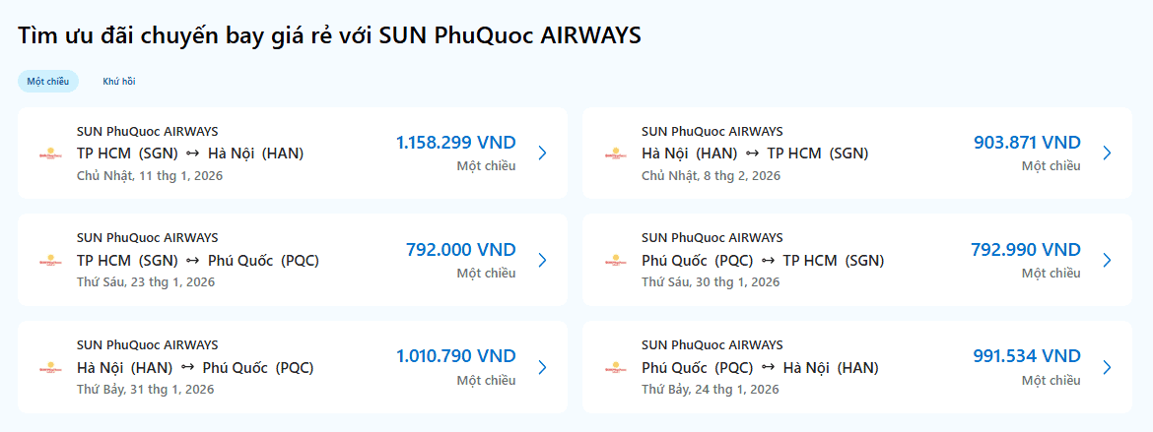The width and height of the screenshot is (1153, 432).
Task: Select the Một chiều one-way tab
Action: point(48,82)
